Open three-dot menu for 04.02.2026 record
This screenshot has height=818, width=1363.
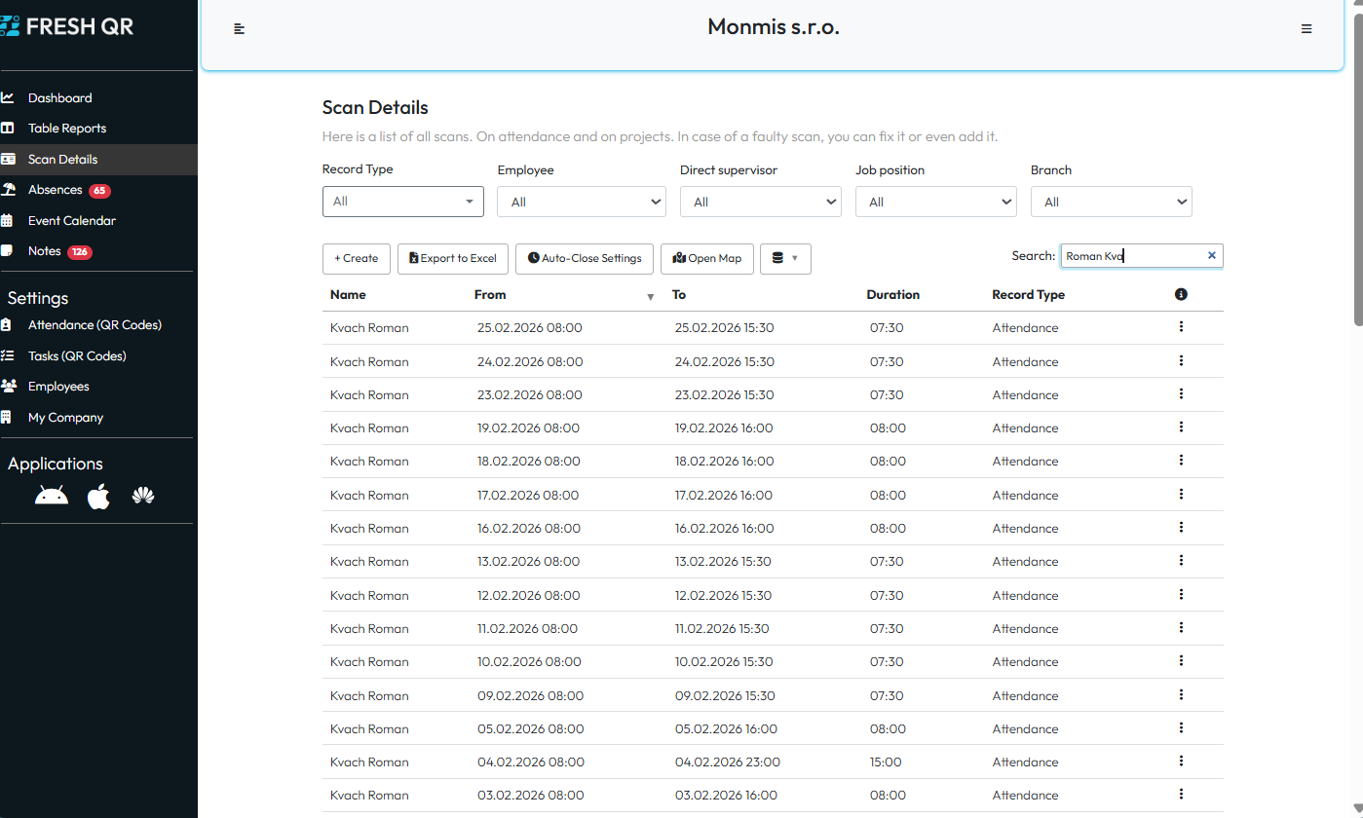1181,762
